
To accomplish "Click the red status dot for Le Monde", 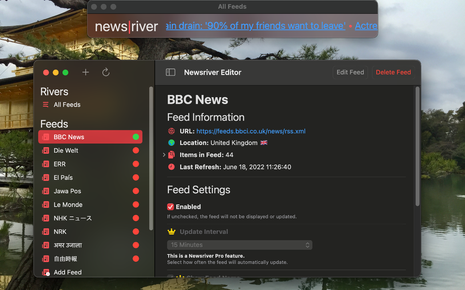I will pyautogui.click(x=136, y=205).
